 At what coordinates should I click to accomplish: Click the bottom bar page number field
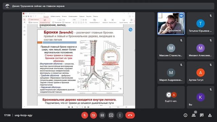pyautogui.click(x=77, y=107)
